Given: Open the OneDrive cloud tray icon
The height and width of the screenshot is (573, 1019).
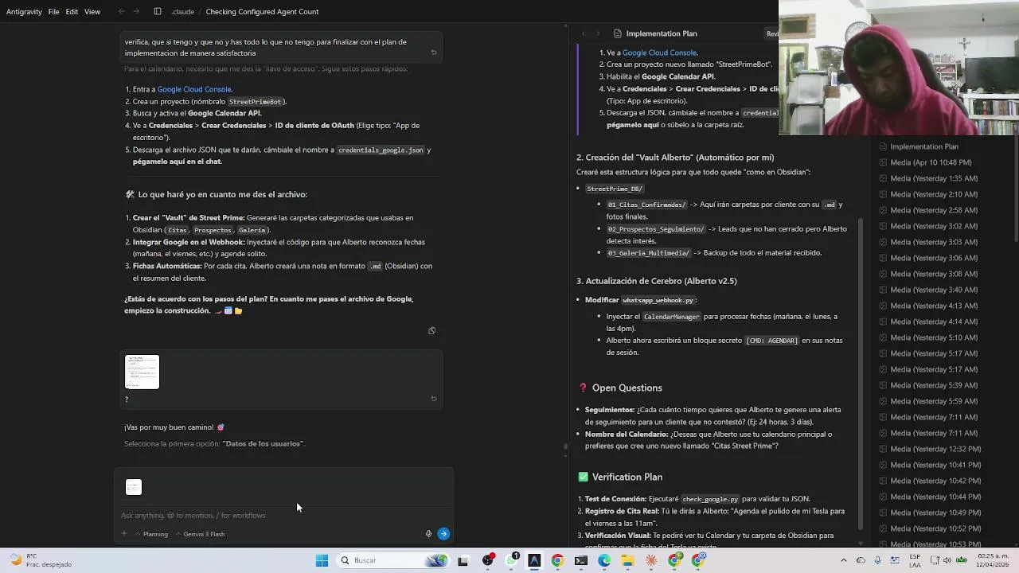Looking at the screenshot, I should (861, 560).
